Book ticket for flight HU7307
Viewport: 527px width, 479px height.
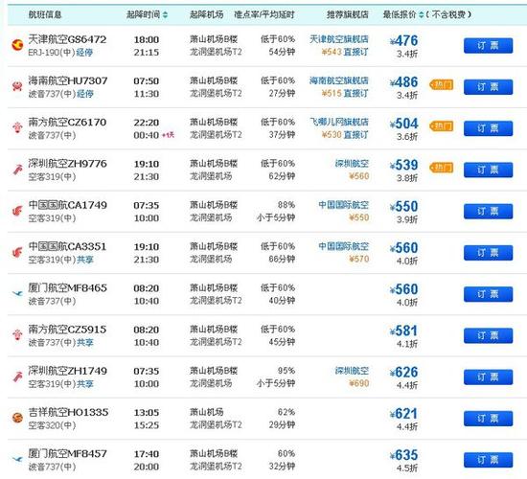click(x=488, y=87)
